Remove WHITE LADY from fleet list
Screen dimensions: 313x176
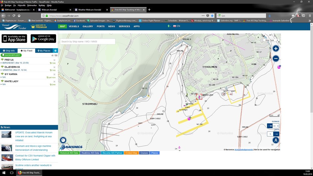coord(54,81)
